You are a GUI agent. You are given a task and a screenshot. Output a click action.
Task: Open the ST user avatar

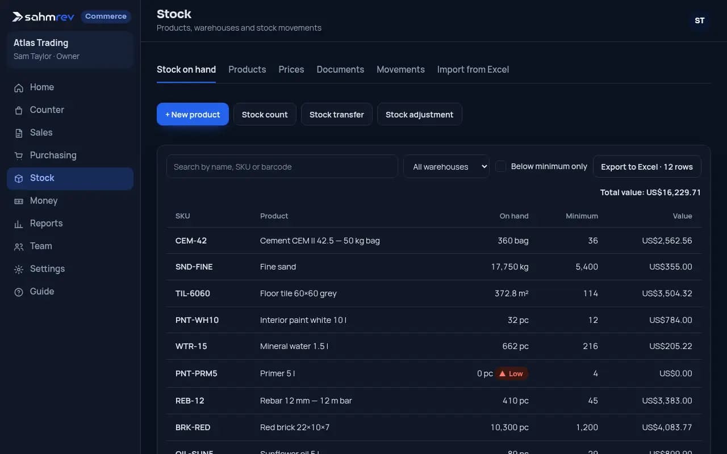700,20
